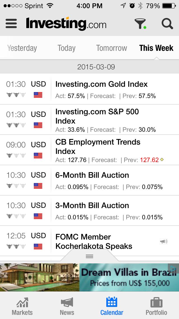Open the Dream Villas in Brazil ad
The height and width of the screenshot is (319, 179).
tap(89, 277)
